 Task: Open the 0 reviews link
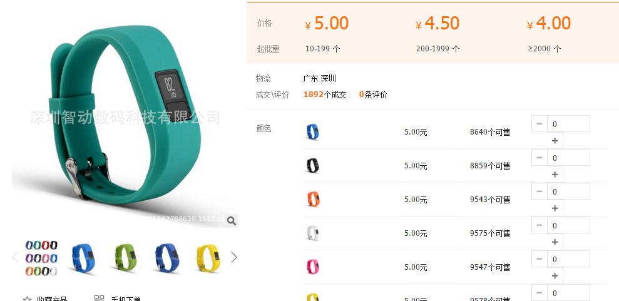tap(373, 94)
